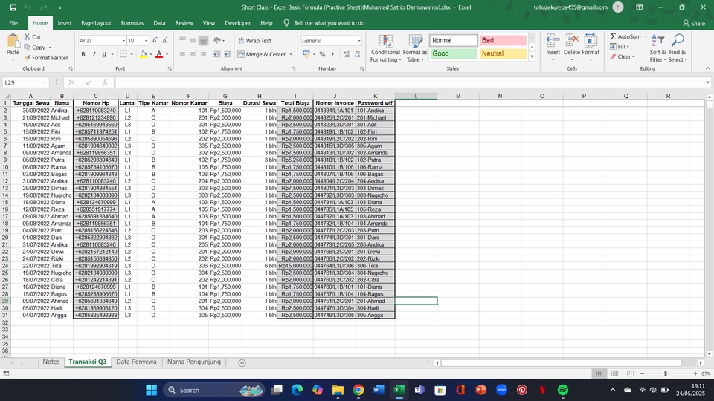Apply the Bad cell style

[502, 40]
